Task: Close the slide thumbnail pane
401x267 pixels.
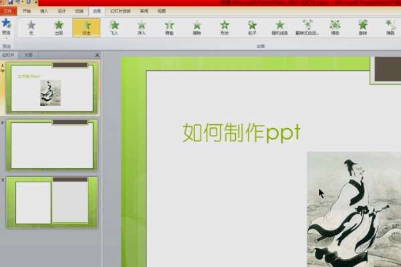Action: (x=97, y=55)
